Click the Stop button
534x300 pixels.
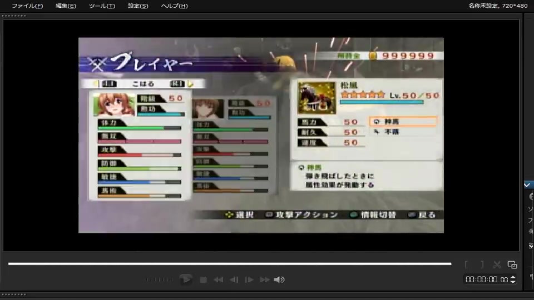click(x=204, y=280)
